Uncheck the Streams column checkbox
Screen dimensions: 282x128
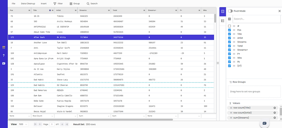tap(229, 42)
